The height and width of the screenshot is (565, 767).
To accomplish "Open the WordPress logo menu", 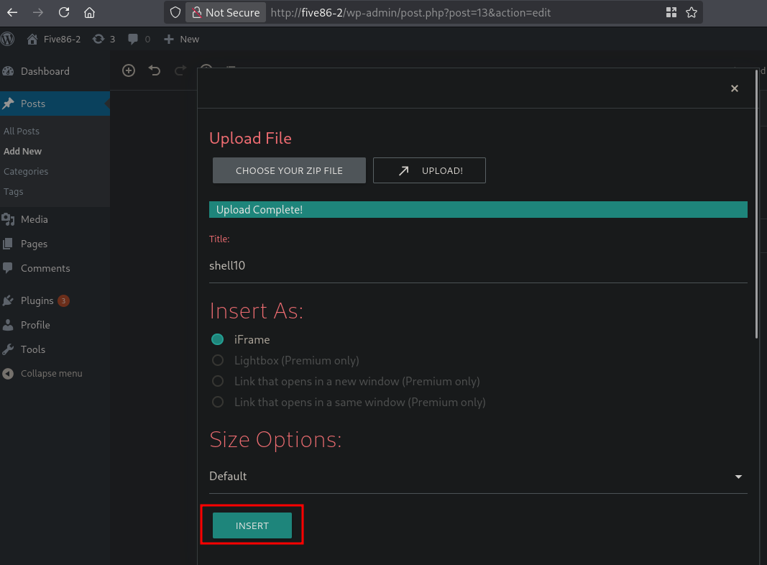I will (x=7, y=39).
